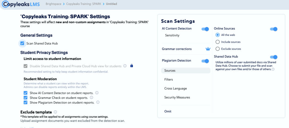This screenshot has width=289, height=128.
Task: Toggle Show AI Content Detector on student reports
Action: tap(26, 93)
